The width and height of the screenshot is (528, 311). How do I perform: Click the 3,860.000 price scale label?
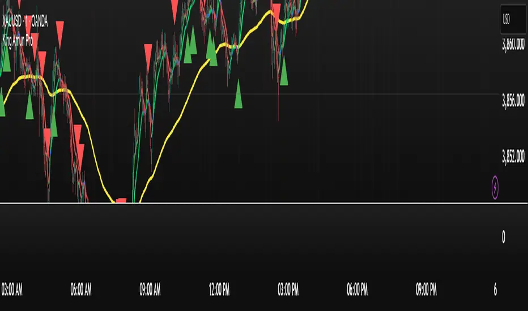point(513,44)
